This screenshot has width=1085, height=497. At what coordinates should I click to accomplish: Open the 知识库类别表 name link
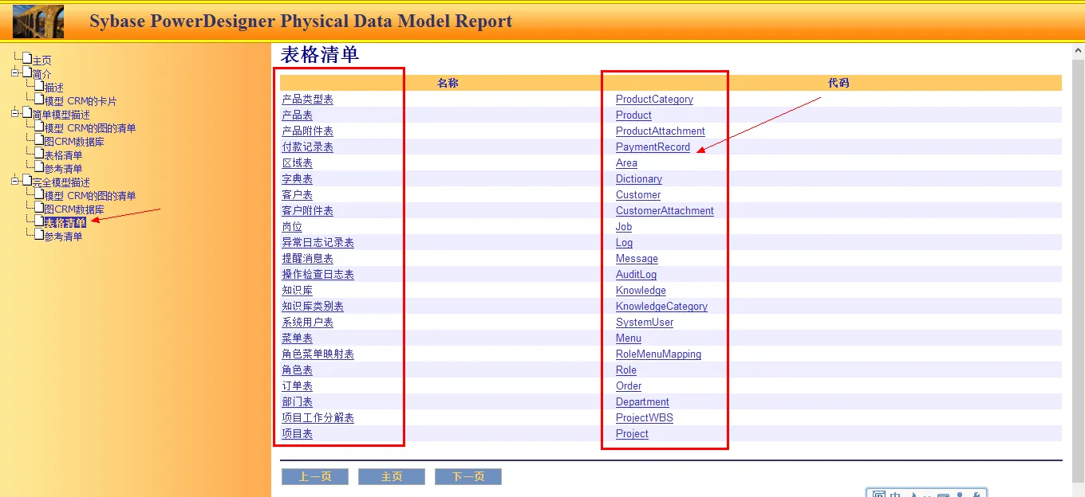point(313,307)
